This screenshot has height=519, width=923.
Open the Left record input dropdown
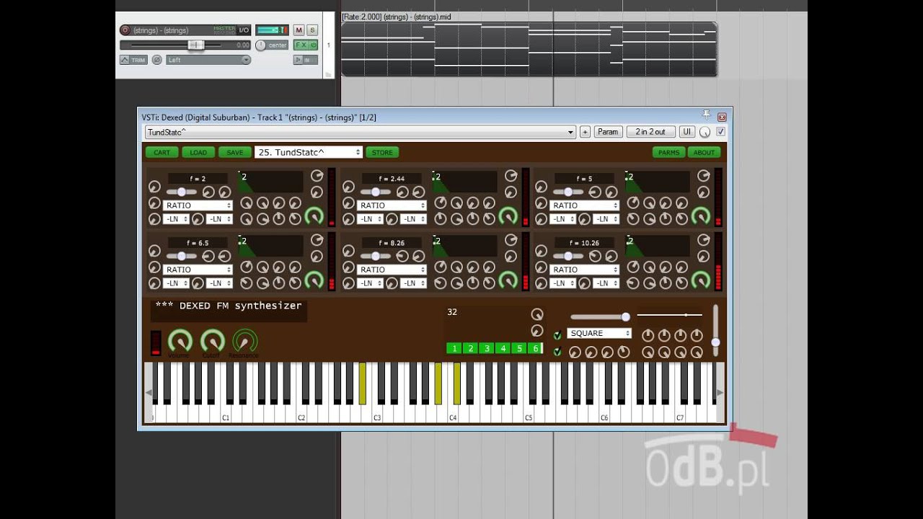pyautogui.click(x=208, y=60)
